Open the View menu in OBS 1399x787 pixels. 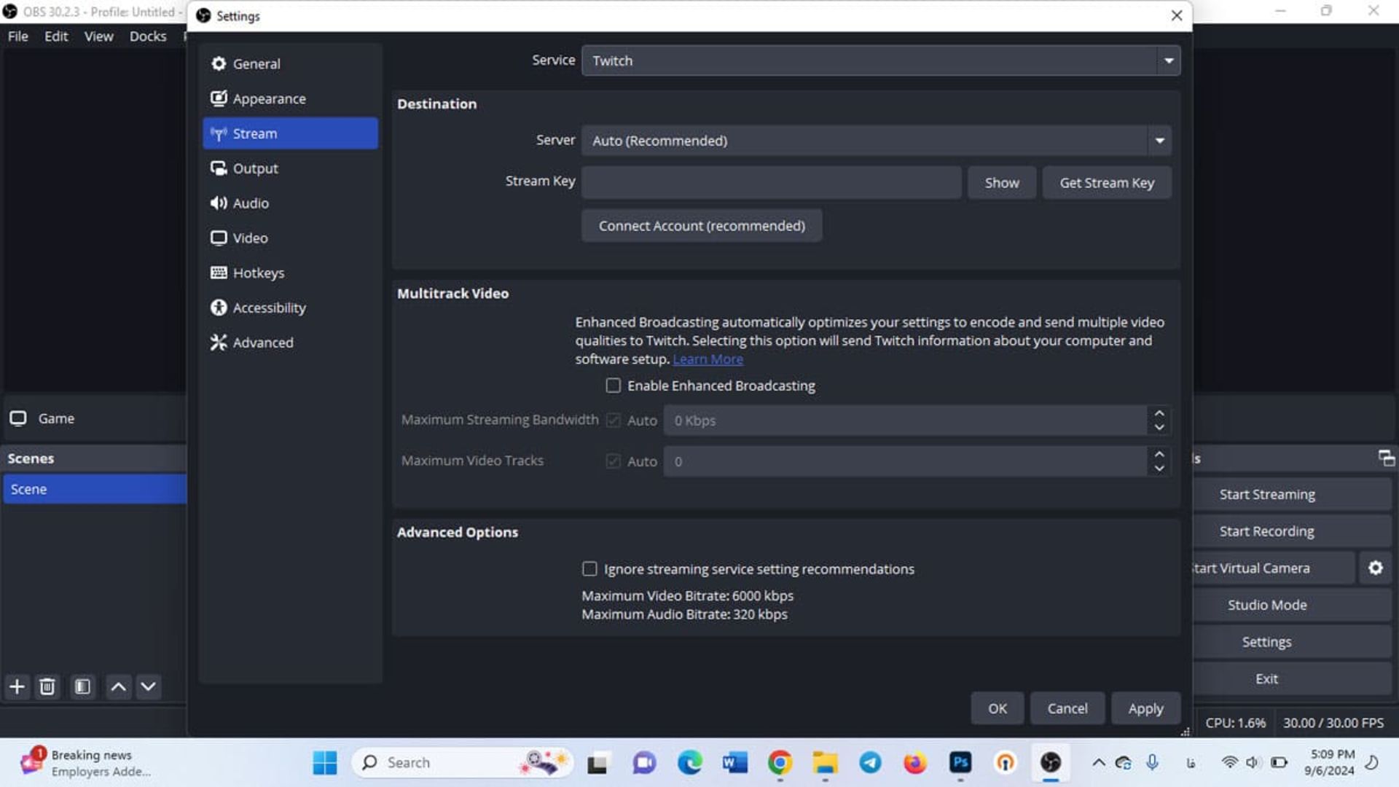(98, 36)
